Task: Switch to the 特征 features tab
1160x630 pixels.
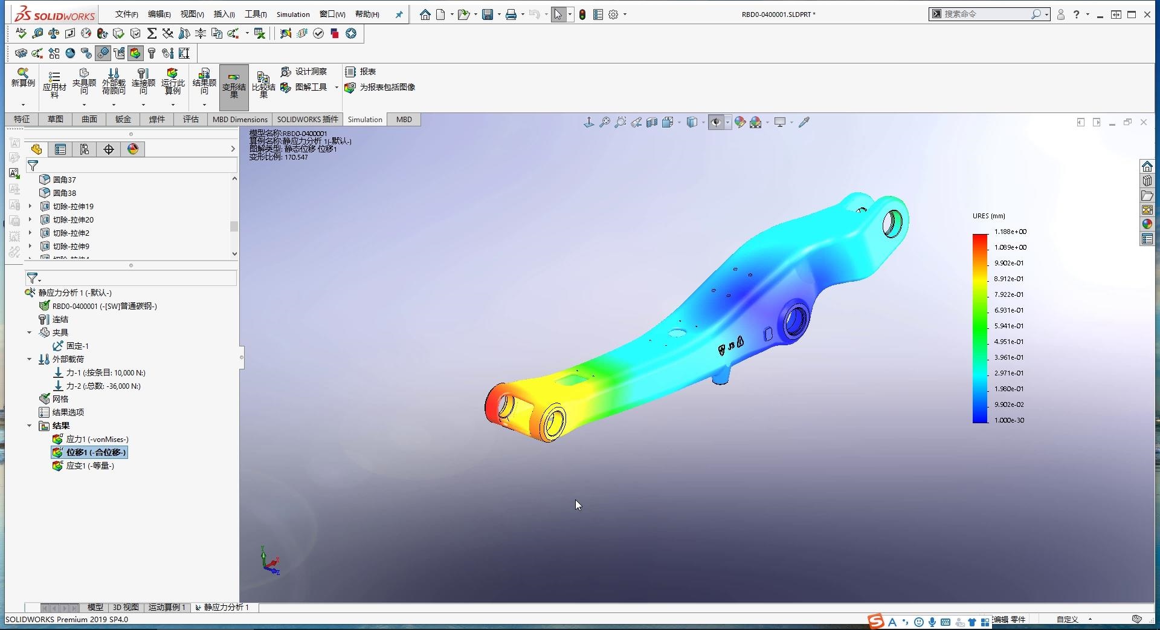Action: (22, 119)
